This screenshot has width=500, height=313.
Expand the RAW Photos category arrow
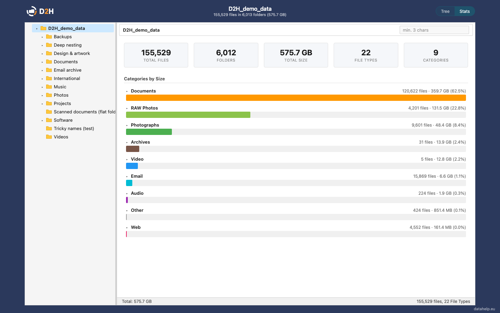tap(127, 108)
